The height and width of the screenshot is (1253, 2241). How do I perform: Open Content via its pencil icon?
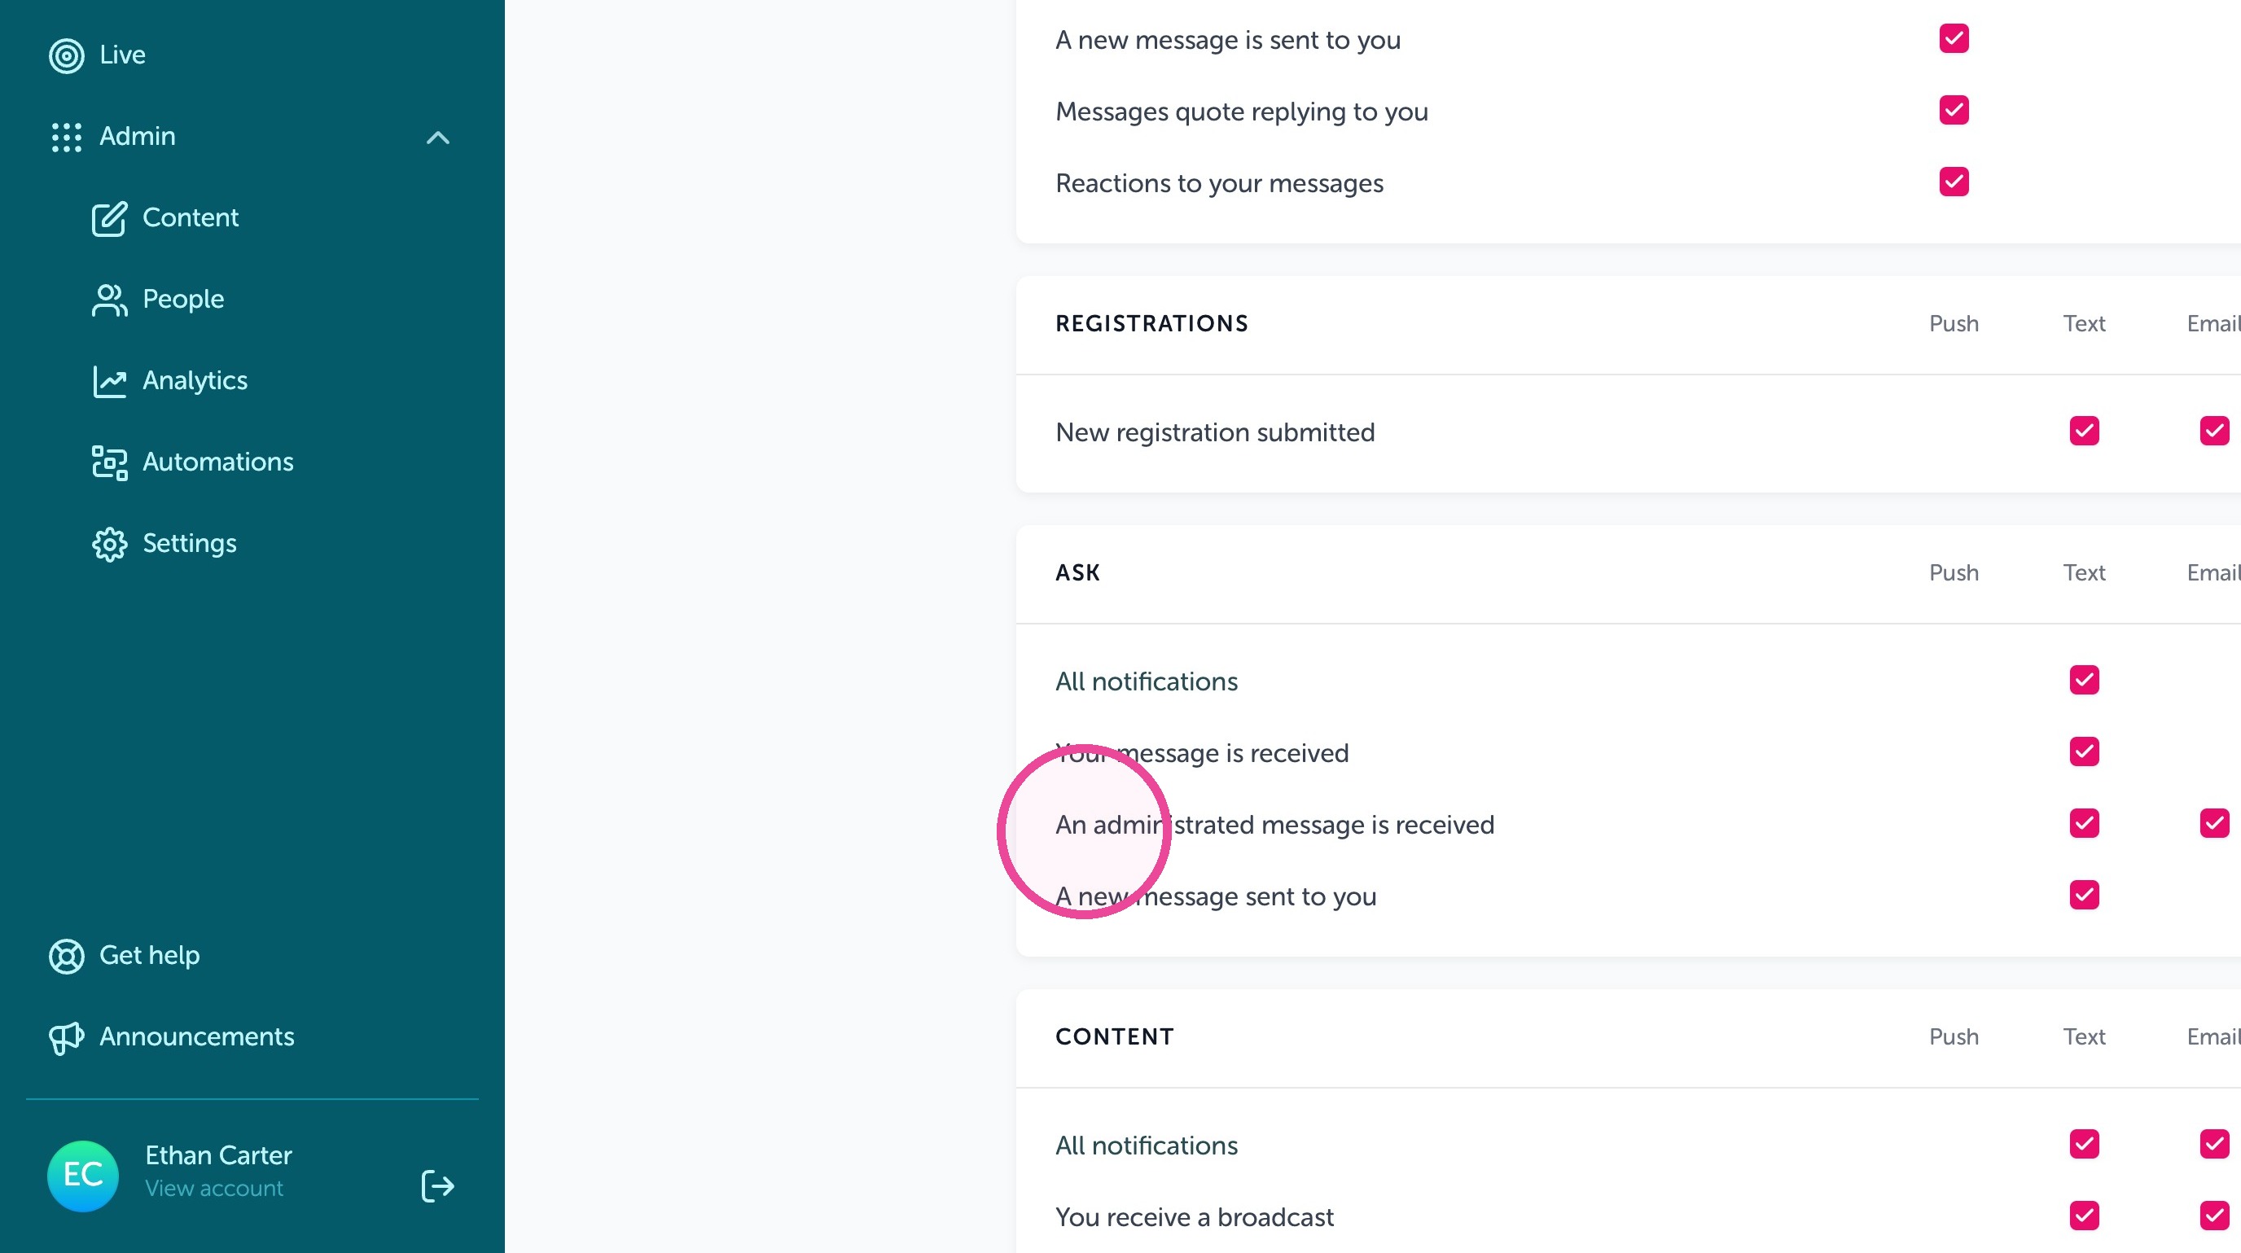pos(110,218)
